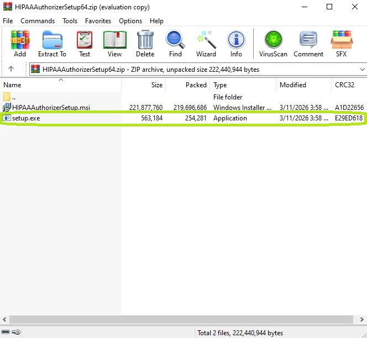Click the Find magnifier icon
The image size is (367, 338).
click(x=175, y=40)
